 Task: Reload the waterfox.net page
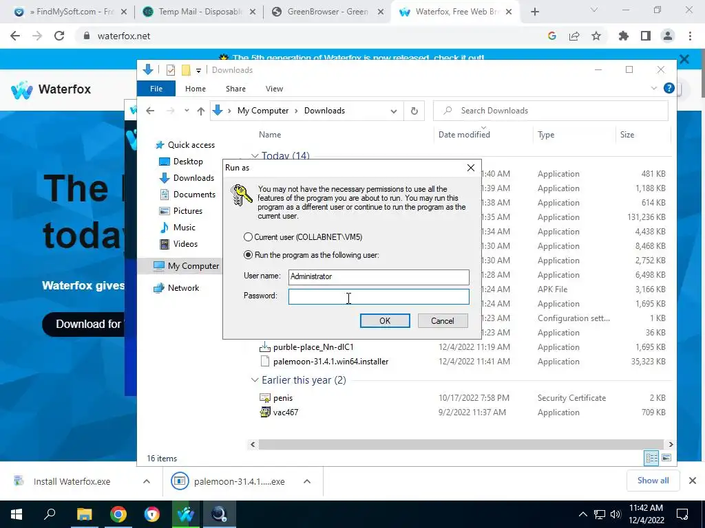pos(59,36)
